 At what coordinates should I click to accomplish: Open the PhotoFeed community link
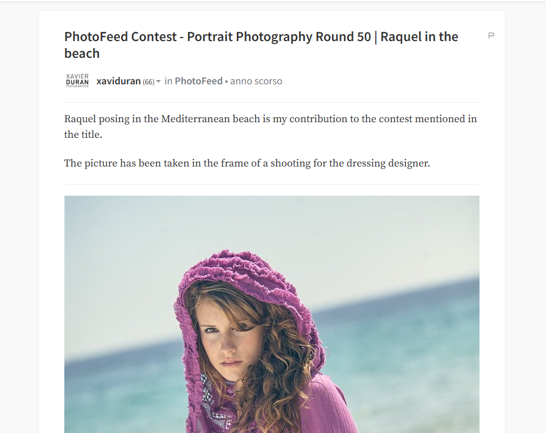198,81
